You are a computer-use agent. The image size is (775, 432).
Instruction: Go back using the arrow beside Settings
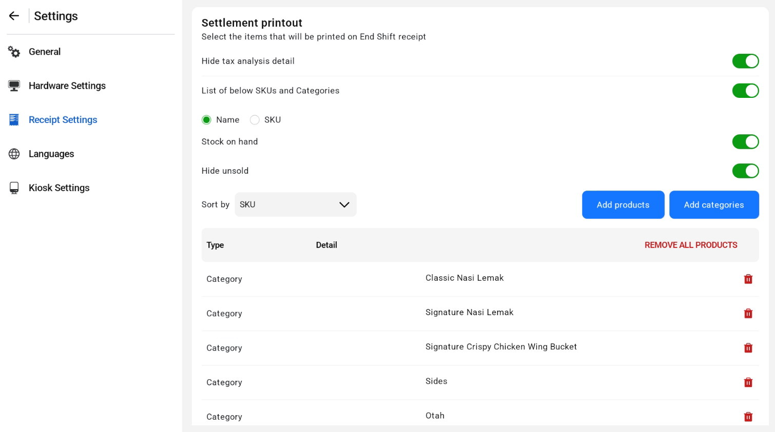tap(14, 16)
